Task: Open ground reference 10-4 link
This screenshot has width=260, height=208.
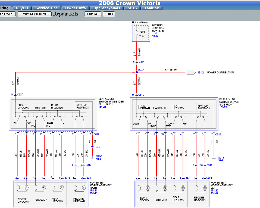Action: click(98, 159)
